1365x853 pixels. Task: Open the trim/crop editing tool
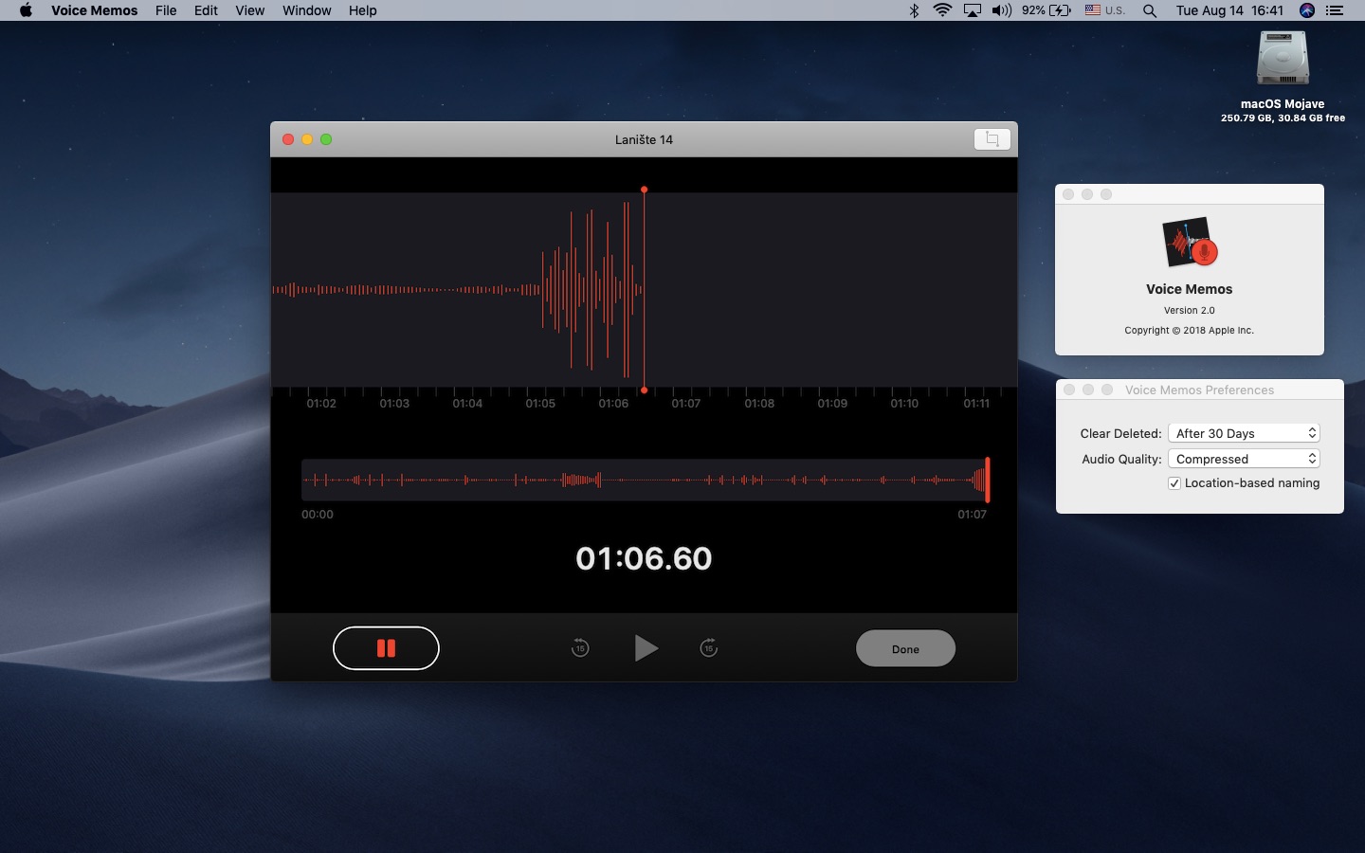tap(992, 138)
